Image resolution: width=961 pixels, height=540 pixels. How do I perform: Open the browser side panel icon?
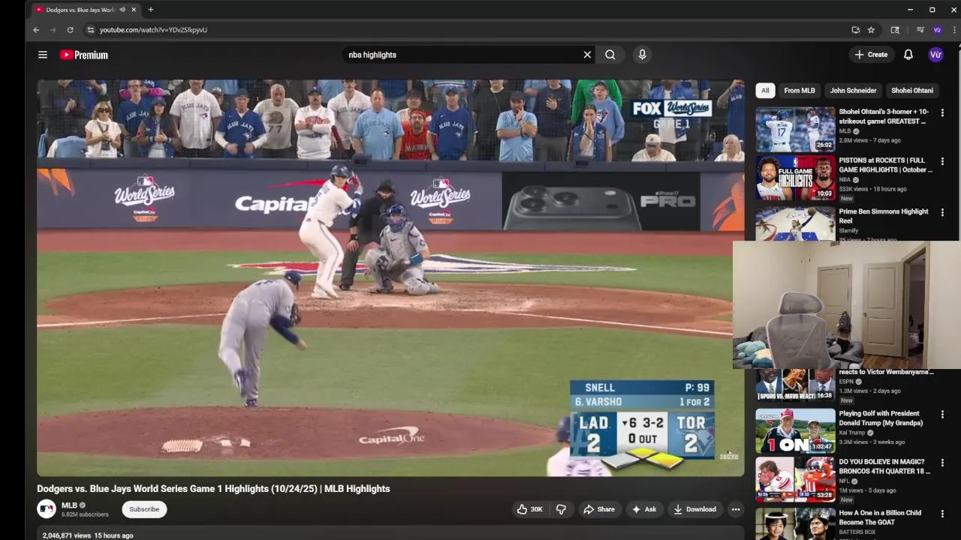[x=895, y=30]
